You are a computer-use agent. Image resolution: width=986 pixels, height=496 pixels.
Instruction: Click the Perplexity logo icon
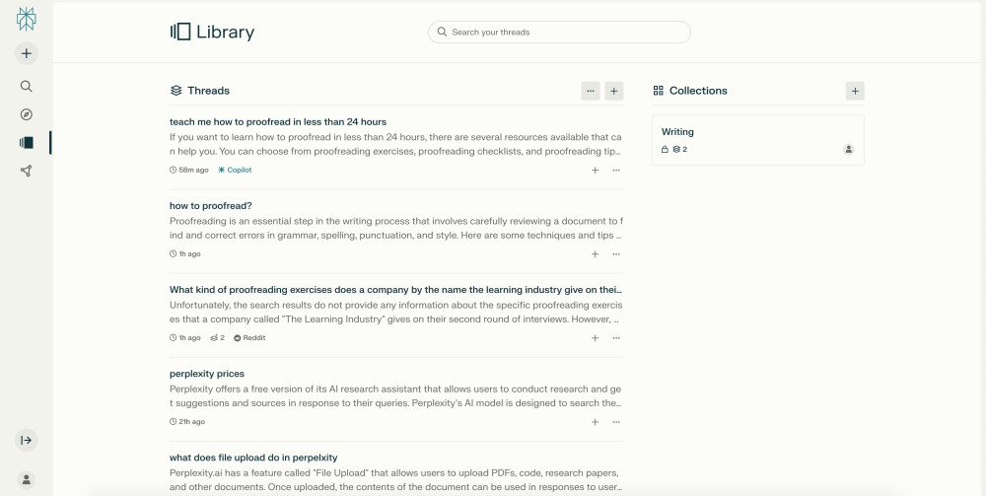point(27,19)
